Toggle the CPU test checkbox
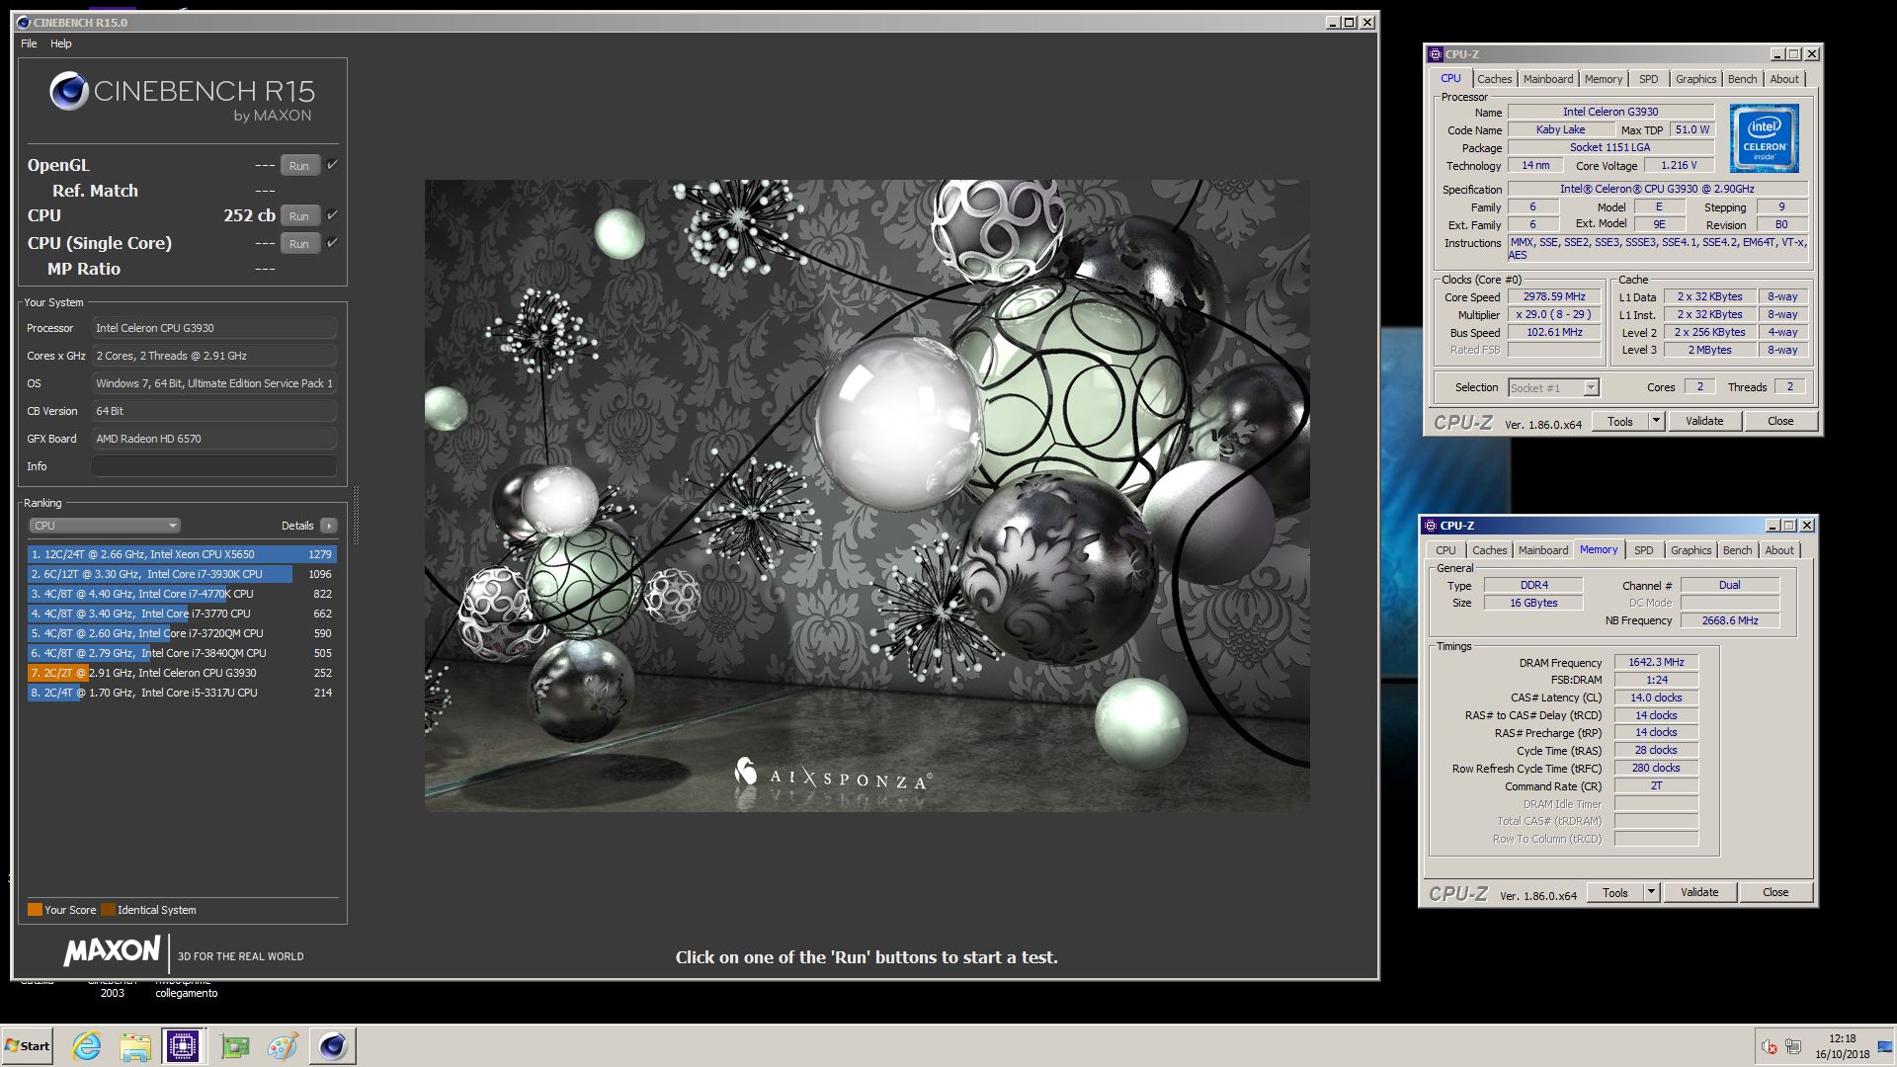1897x1067 pixels. click(333, 214)
